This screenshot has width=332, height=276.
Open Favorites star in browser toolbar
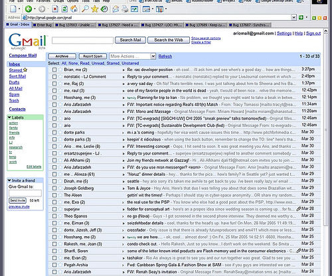(95, 9)
